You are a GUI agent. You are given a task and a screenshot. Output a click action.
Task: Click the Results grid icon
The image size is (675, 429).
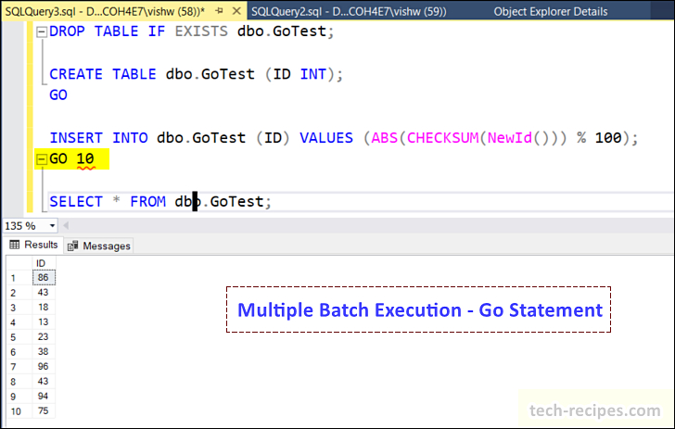click(x=15, y=245)
